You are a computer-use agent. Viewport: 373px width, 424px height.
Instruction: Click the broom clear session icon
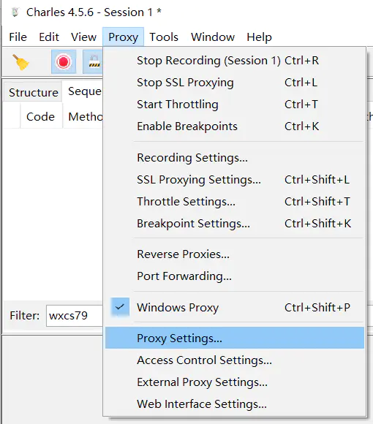pos(20,62)
